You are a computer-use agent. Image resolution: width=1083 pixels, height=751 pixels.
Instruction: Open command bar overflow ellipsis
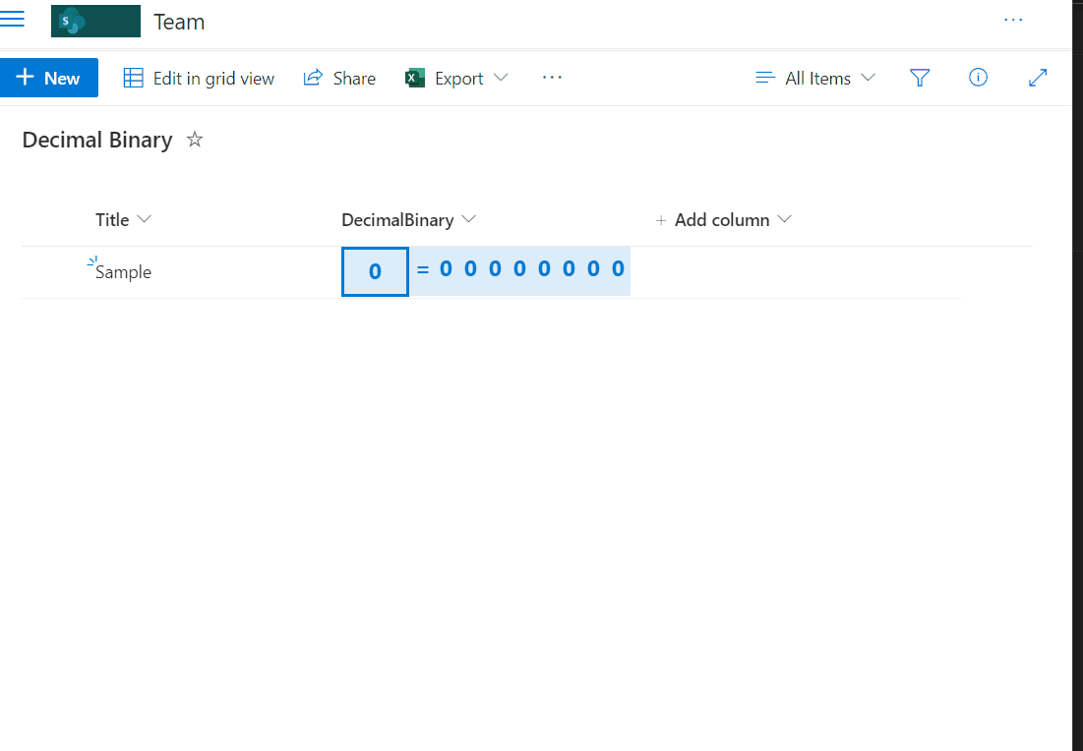point(552,78)
